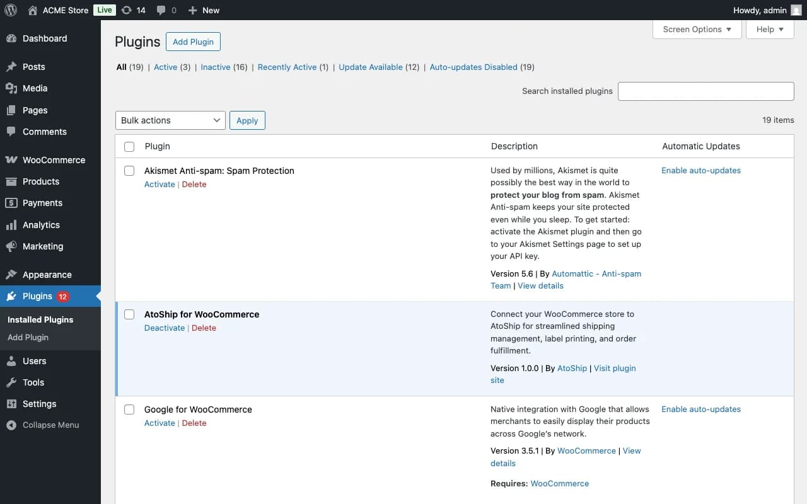Screen dimensions: 807x504
Task: Open Installed Plugins submenu item
Action: click(x=40, y=319)
